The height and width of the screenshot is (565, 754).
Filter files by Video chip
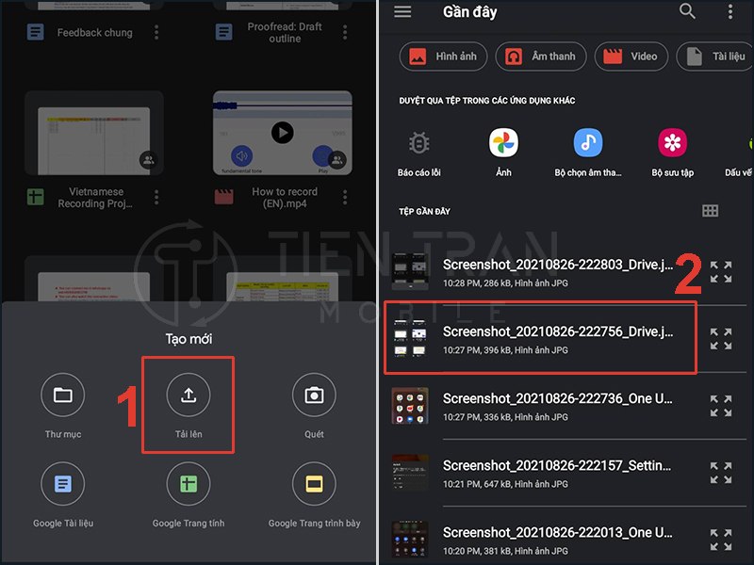631,56
